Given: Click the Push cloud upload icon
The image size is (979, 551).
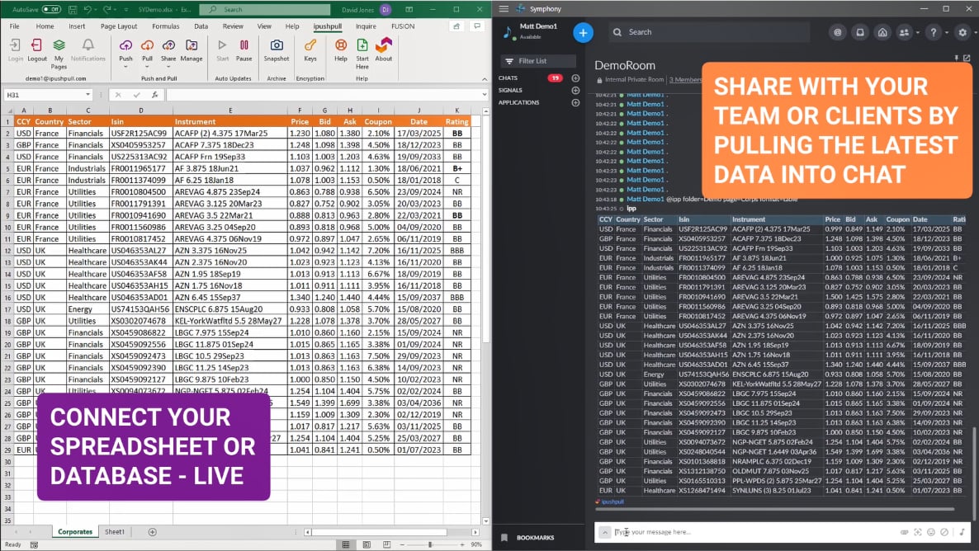Looking at the screenshot, I should [125, 45].
